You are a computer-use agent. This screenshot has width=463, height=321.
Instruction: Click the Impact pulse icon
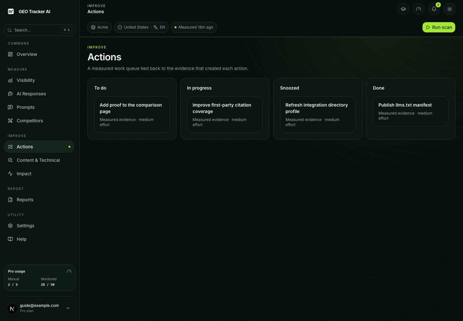(x=10, y=174)
